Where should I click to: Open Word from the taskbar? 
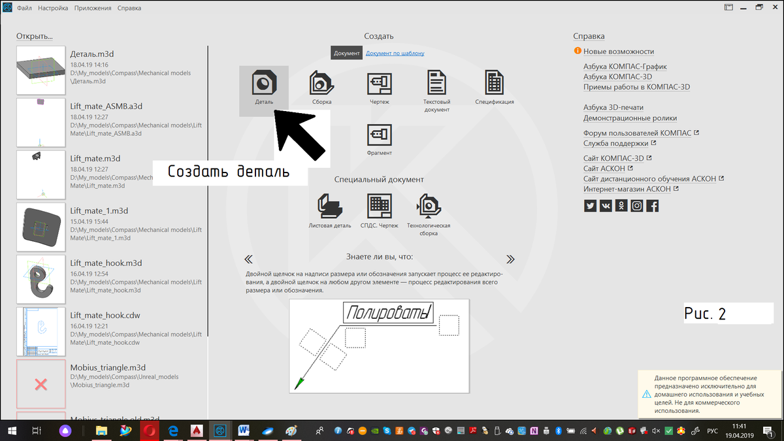244,431
